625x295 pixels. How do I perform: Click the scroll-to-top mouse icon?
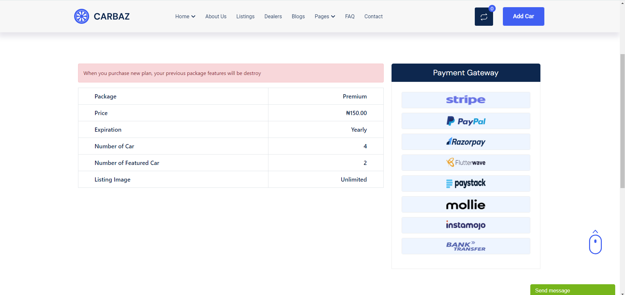coord(595,243)
